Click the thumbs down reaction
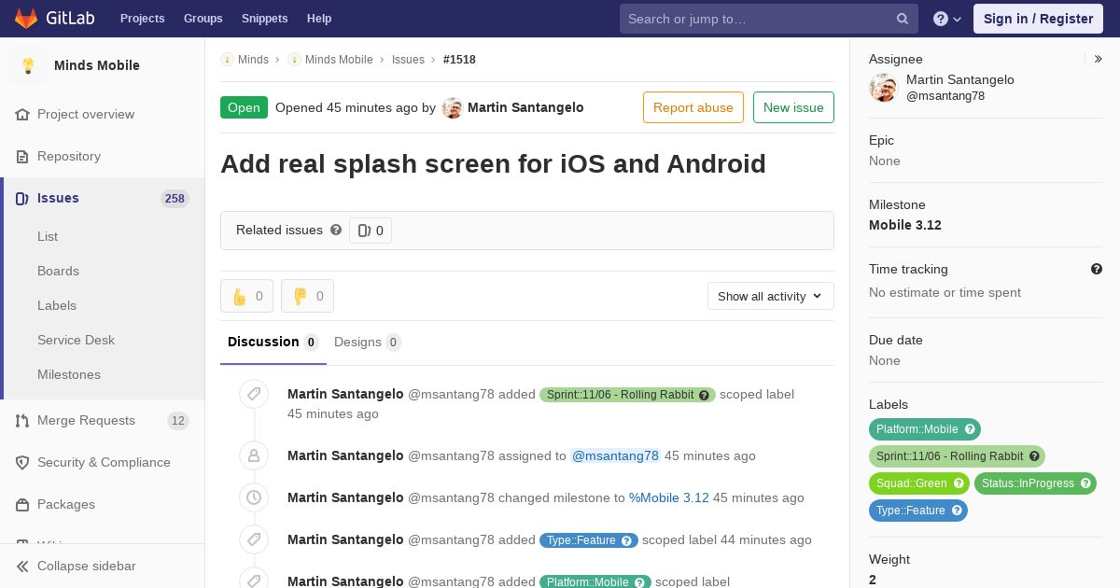Viewport: 1120px width, 588px height. pos(307,296)
